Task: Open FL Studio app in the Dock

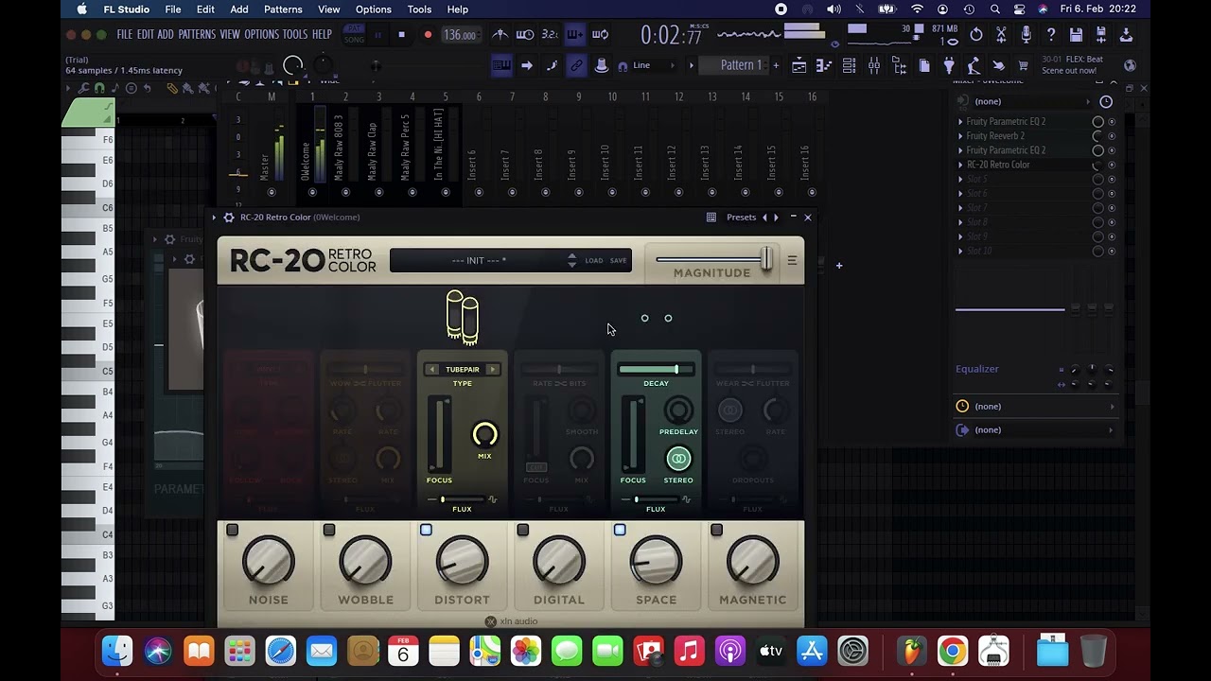Action: 912,651
